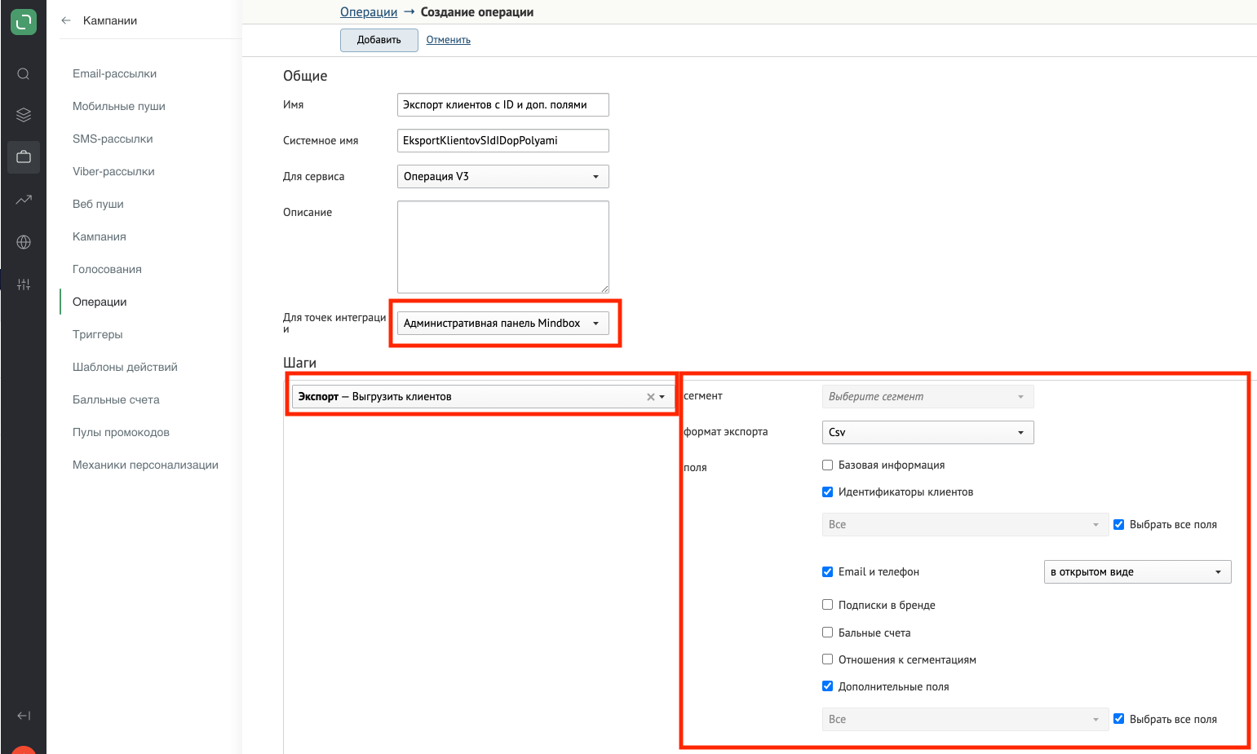This screenshot has width=1257, height=754.
Task: Focus the Системное имя input field
Action: coord(502,141)
